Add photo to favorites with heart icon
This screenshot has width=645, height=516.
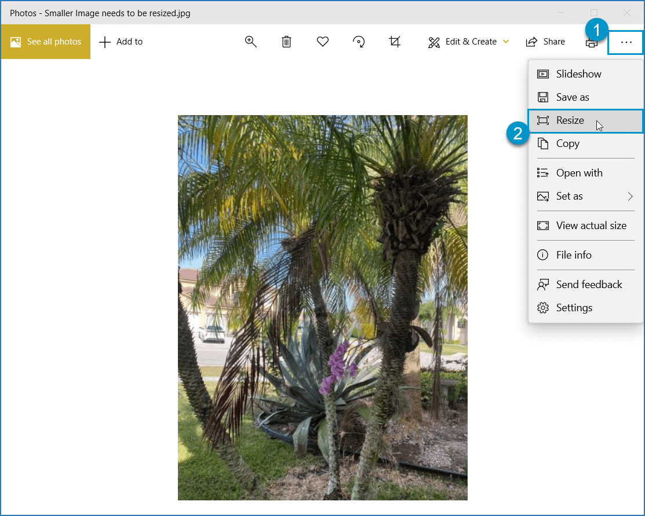323,42
